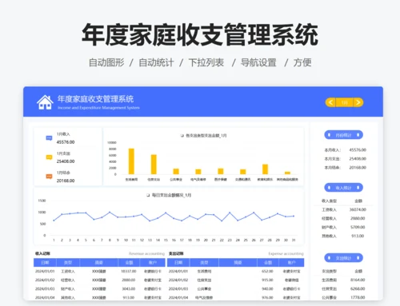Click the 工资收入 cell in the income table
This screenshot has height=306, width=400.
point(68,272)
